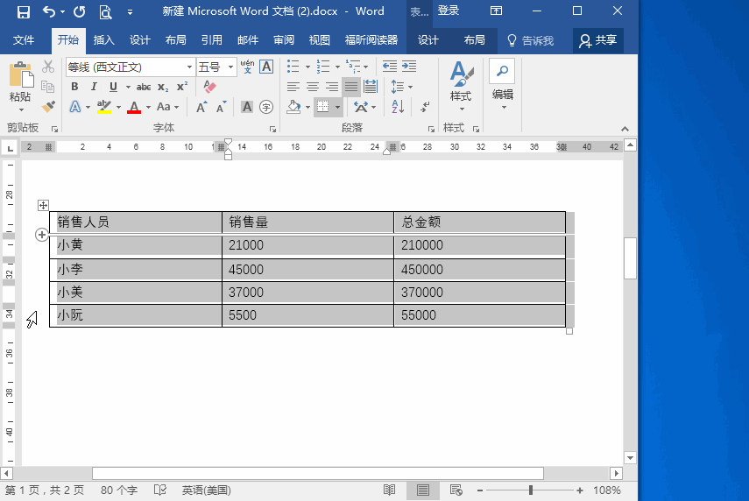Toggle superscript formatting

coord(182,87)
